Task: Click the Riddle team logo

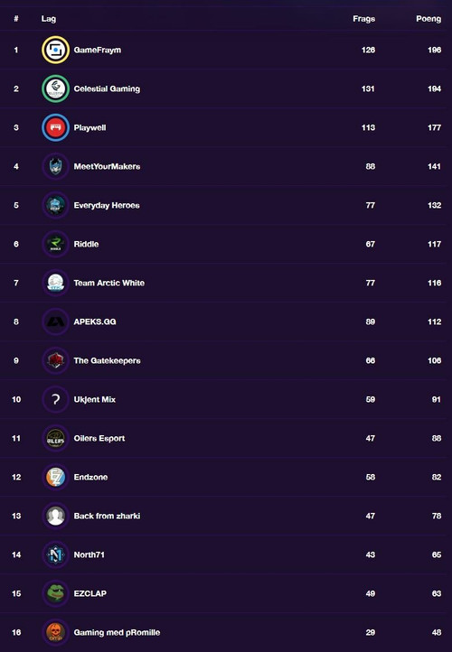Action: tap(55, 244)
